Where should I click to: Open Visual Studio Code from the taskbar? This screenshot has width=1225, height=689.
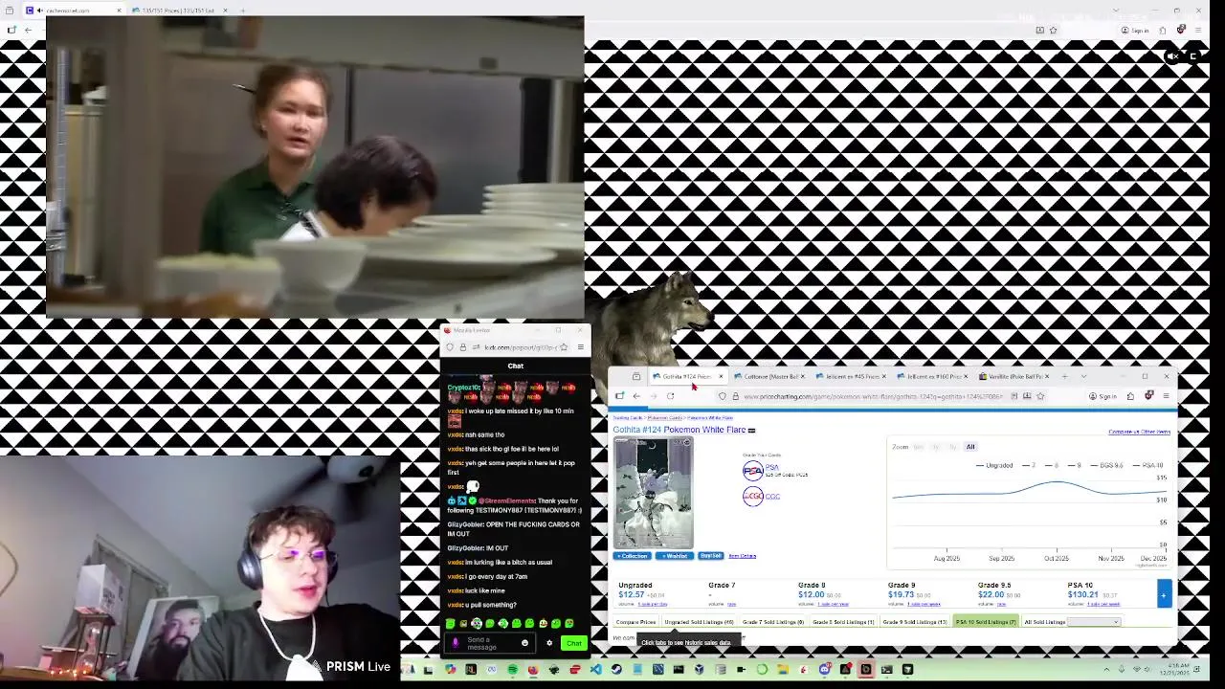pyautogui.click(x=595, y=670)
